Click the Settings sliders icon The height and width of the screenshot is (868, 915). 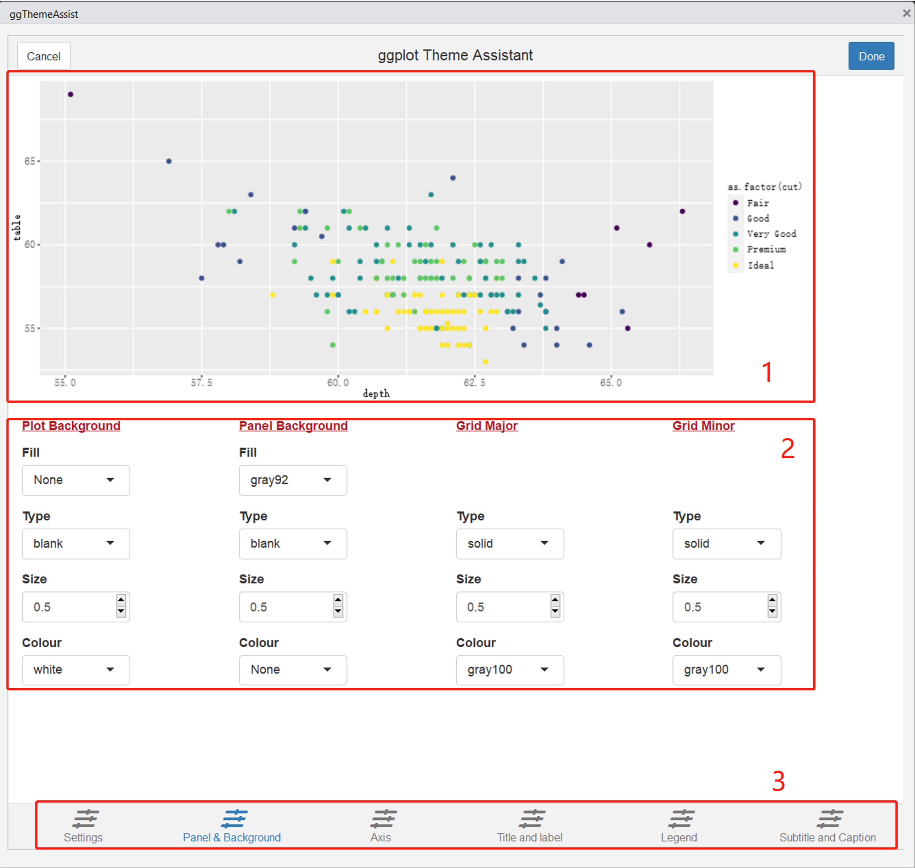click(85, 819)
